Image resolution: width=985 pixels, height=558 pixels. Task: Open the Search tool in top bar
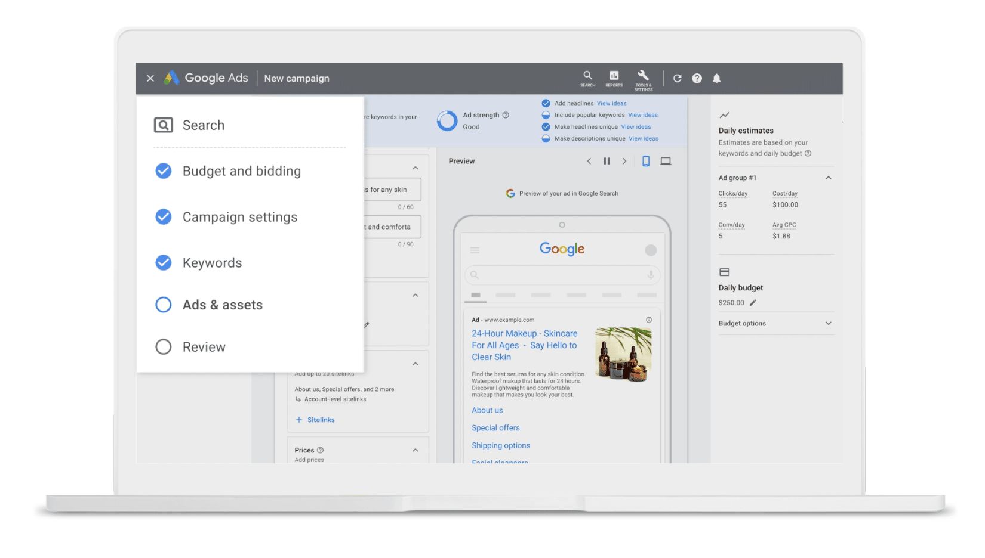pos(587,78)
